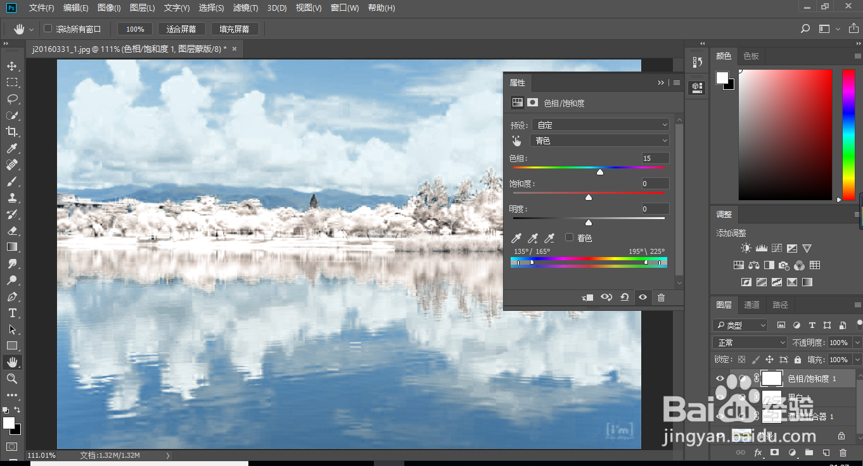Create a new group folder

pos(809,453)
